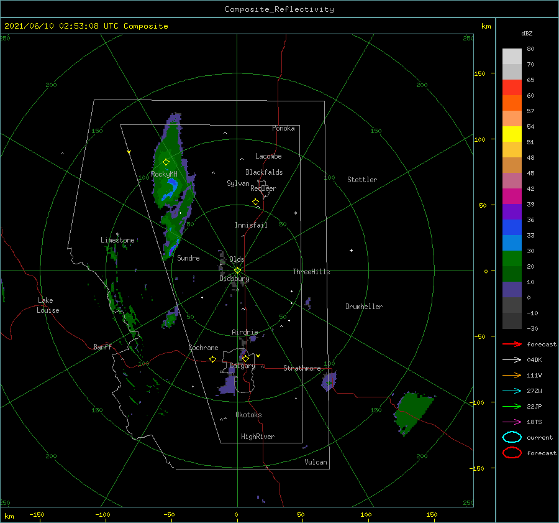Click the violet dBZ color swatch
The height and width of the screenshot is (523, 559).
[x=512, y=211]
